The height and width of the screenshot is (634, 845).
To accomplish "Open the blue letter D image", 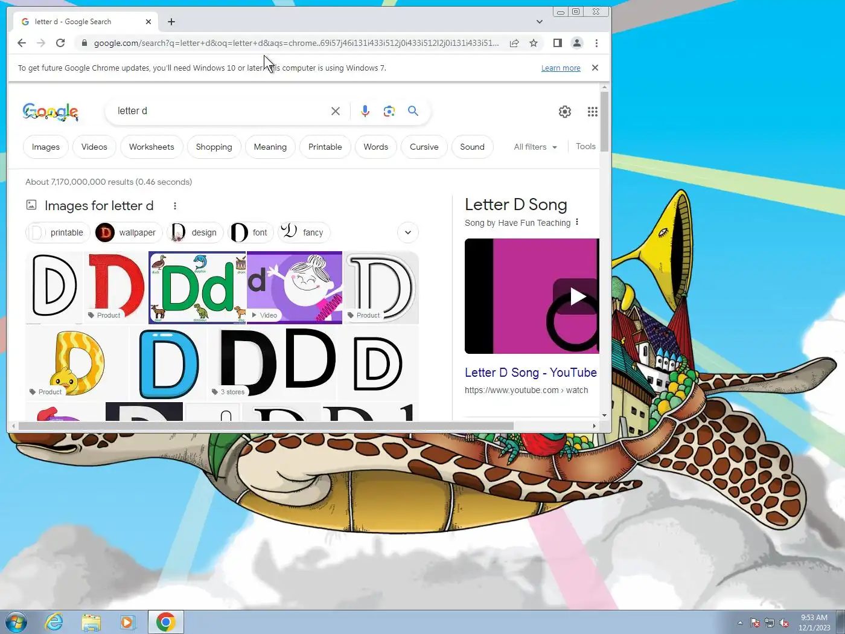I will (x=168, y=363).
